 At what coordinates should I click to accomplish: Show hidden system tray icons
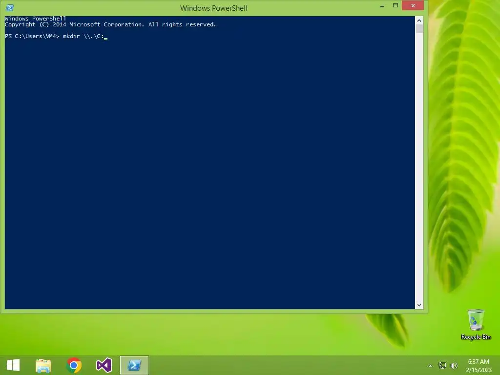tap(431, 366)
